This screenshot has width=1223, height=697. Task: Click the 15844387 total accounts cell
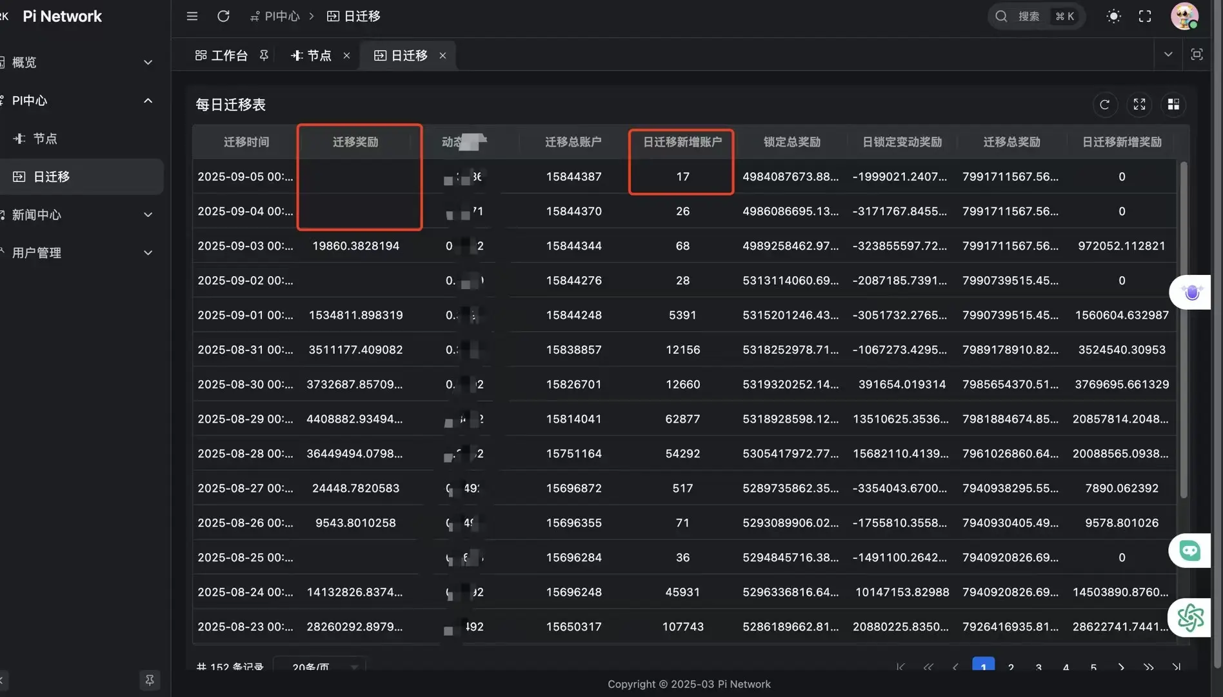coord(573,177)
